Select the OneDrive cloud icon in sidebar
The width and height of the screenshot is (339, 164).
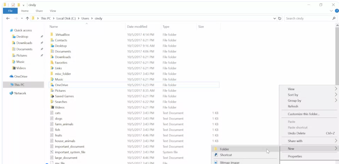coord(11,76)
